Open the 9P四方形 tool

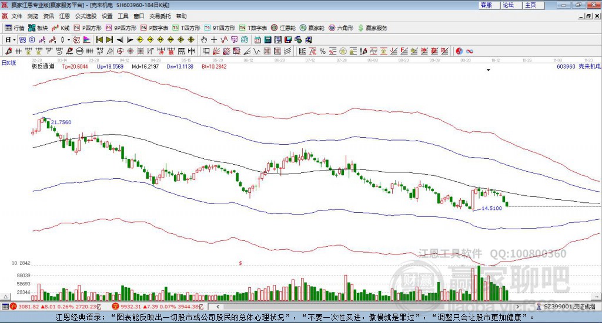[x=121, y=28]
